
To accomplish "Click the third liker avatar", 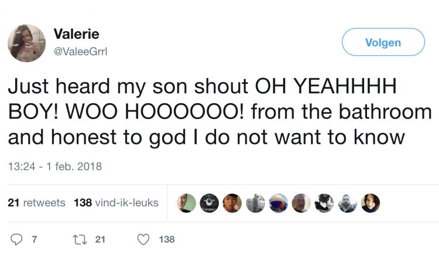I will click(232, 203).
